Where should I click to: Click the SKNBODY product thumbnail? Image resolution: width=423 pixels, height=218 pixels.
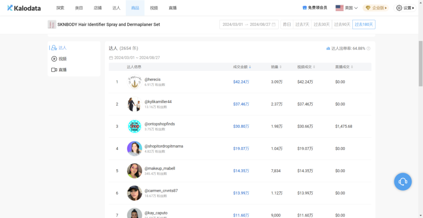52,25
